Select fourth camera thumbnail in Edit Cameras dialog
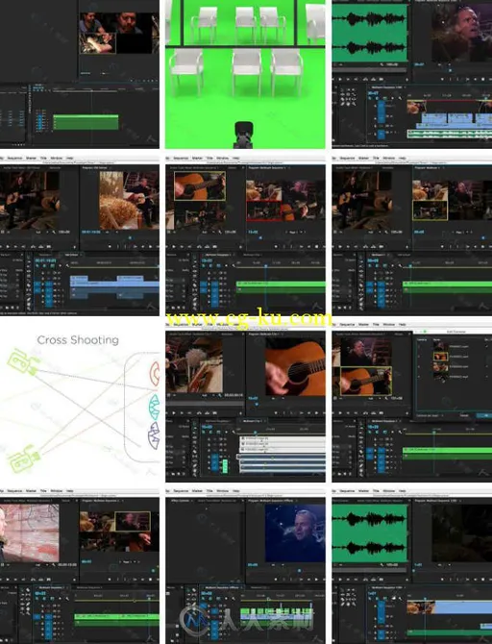The image size is (492, 644). (441, 376)
